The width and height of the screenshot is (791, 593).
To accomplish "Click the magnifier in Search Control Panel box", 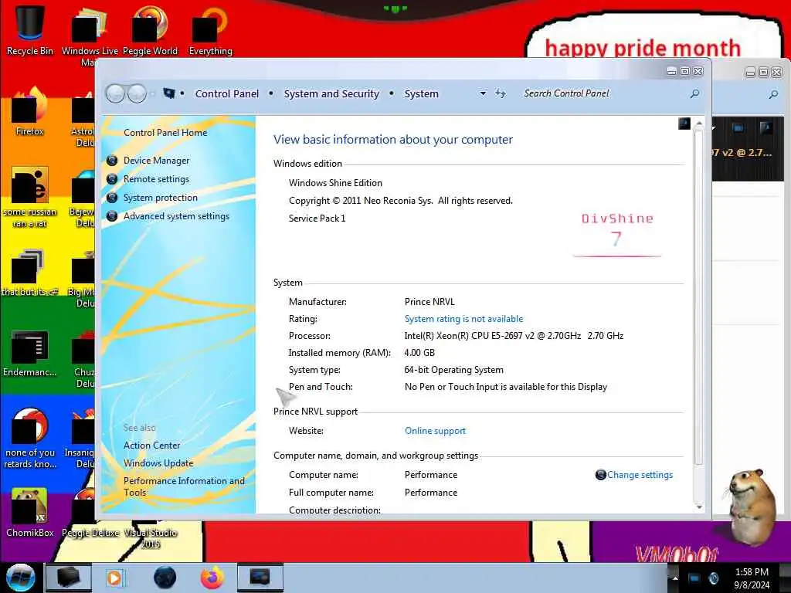I will tap(694, 93).
